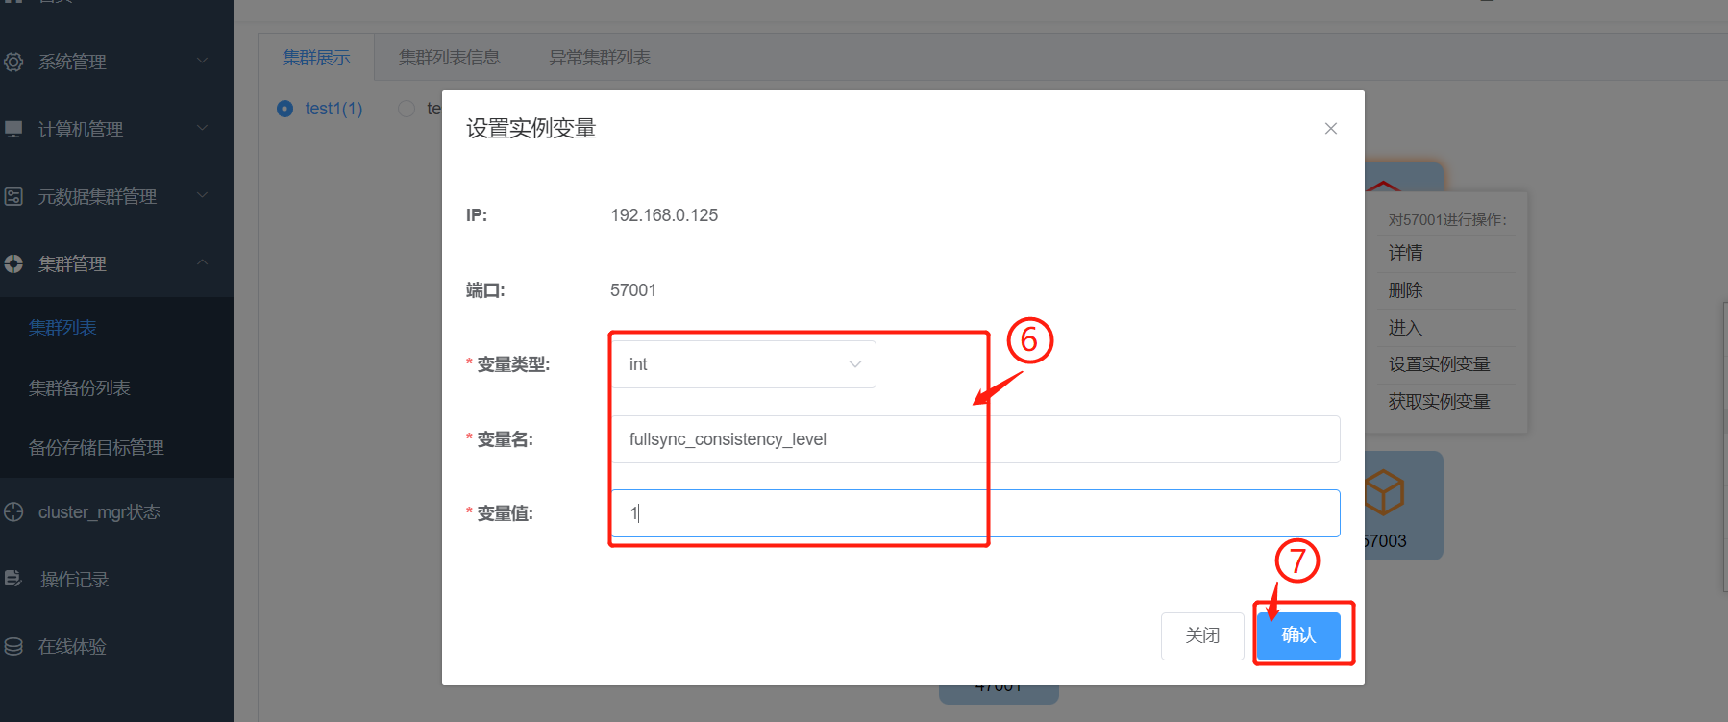Click the 变量名 input field
The image size is (1728, 722).
pyautogui.click(x=975, y=439)
